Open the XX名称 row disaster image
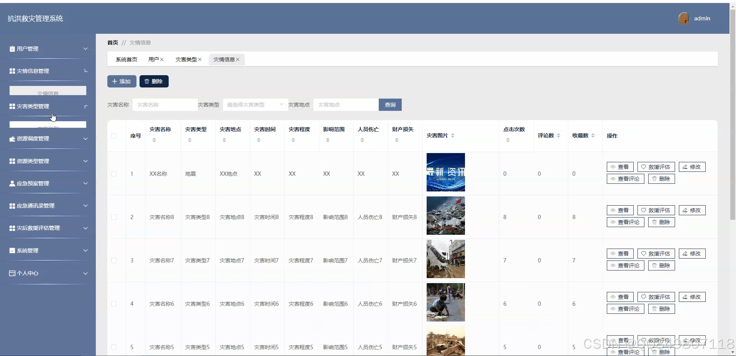Image resolution: width=736 pixels, height=356 pixels. pos(446,172)
